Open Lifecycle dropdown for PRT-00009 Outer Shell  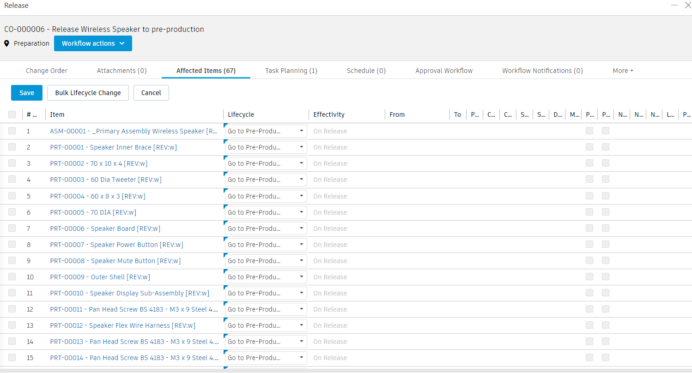click(x=266, y=277)
